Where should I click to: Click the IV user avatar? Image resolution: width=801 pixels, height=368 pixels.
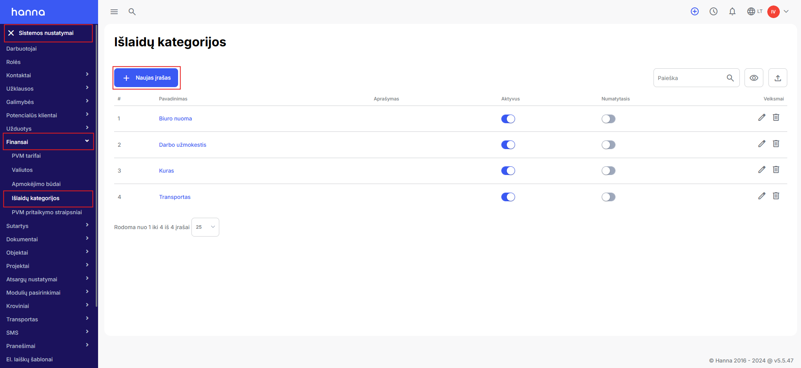coord(774,12)
